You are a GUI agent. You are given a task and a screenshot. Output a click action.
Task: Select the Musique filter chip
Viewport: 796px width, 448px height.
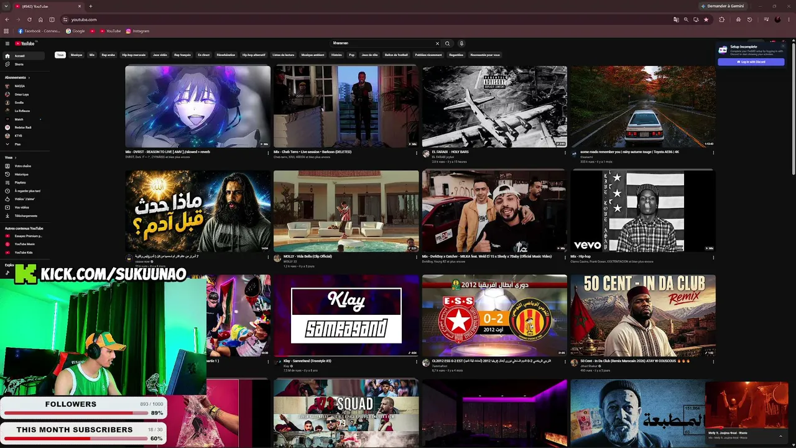(x=76, y=55)
